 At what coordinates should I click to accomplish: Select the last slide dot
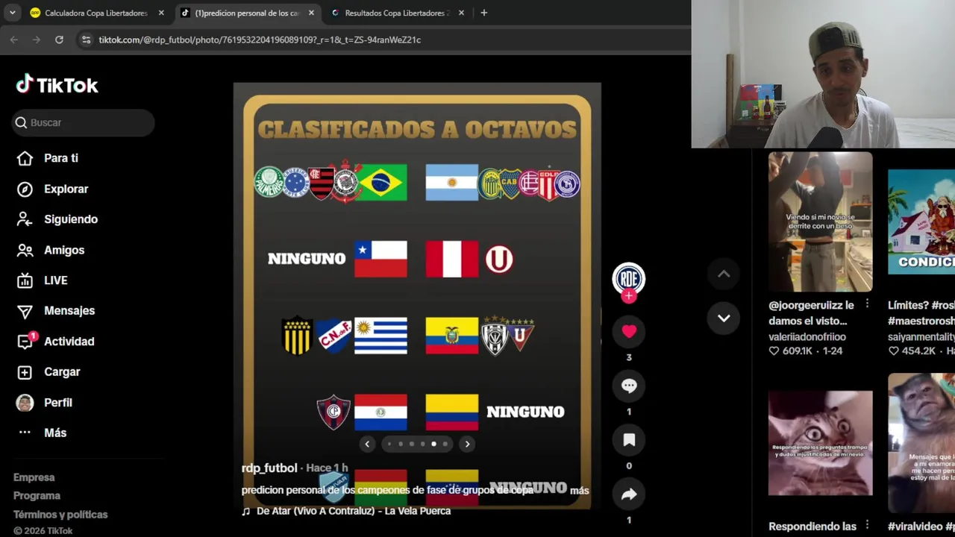445,444
